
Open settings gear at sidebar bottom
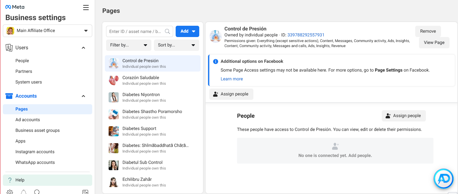point(10,192)
